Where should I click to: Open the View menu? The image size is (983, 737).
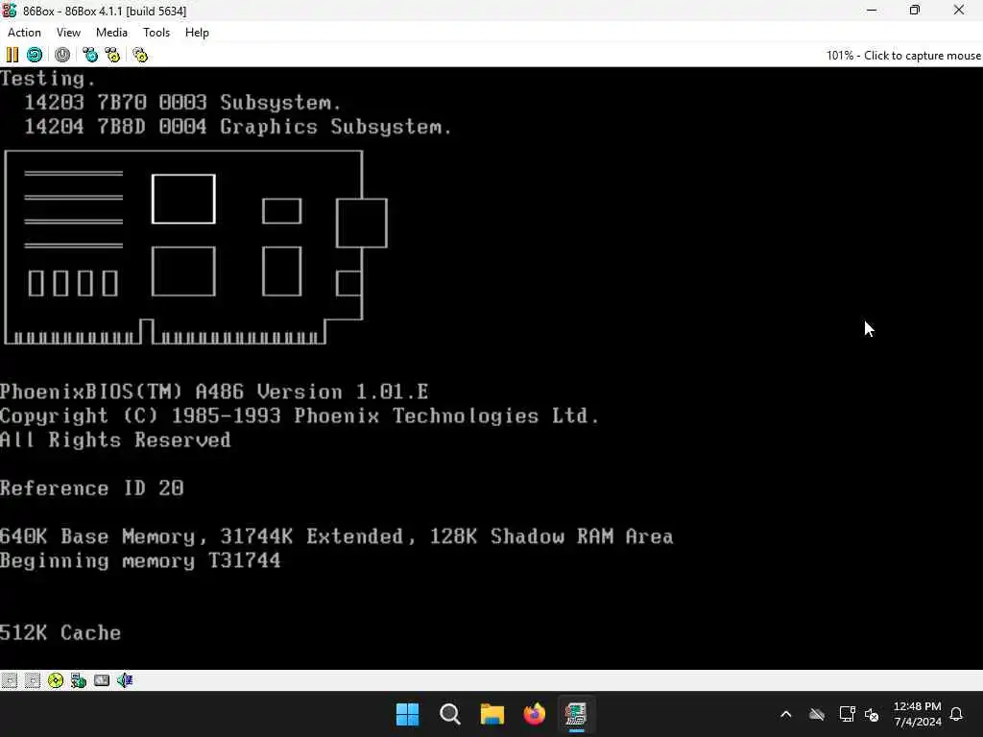[68, 33]
